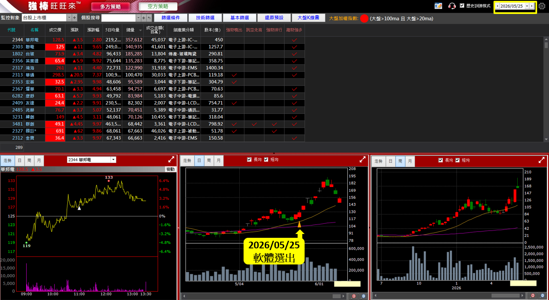
Task: Sort by 股本(億) column header
Action: 212,30
